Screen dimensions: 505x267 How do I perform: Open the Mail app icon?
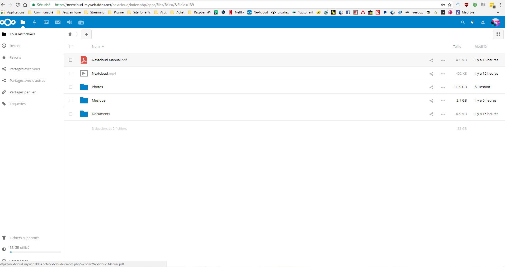tap(58, 22)
